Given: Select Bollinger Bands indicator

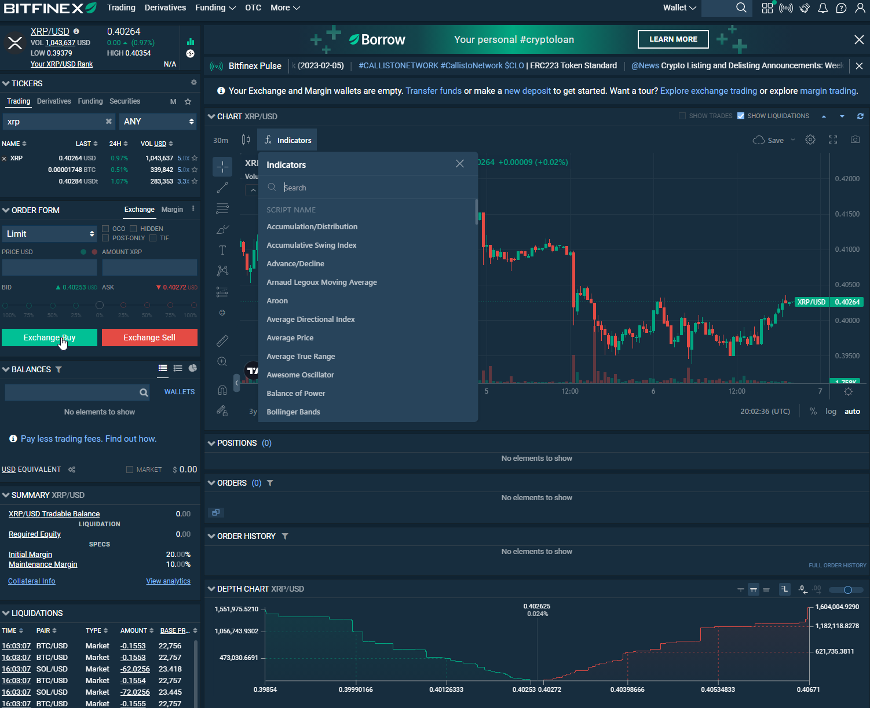Looking at the screenshot, I should pos(293,412).
